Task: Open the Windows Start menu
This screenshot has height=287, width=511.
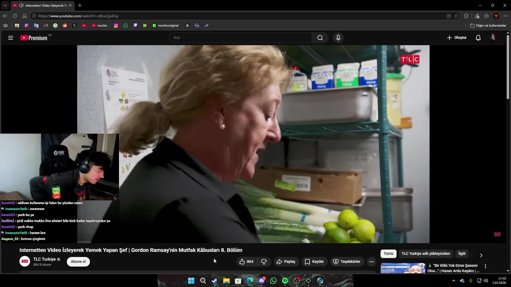Action: pyautogui.click(x=191, y=281)
